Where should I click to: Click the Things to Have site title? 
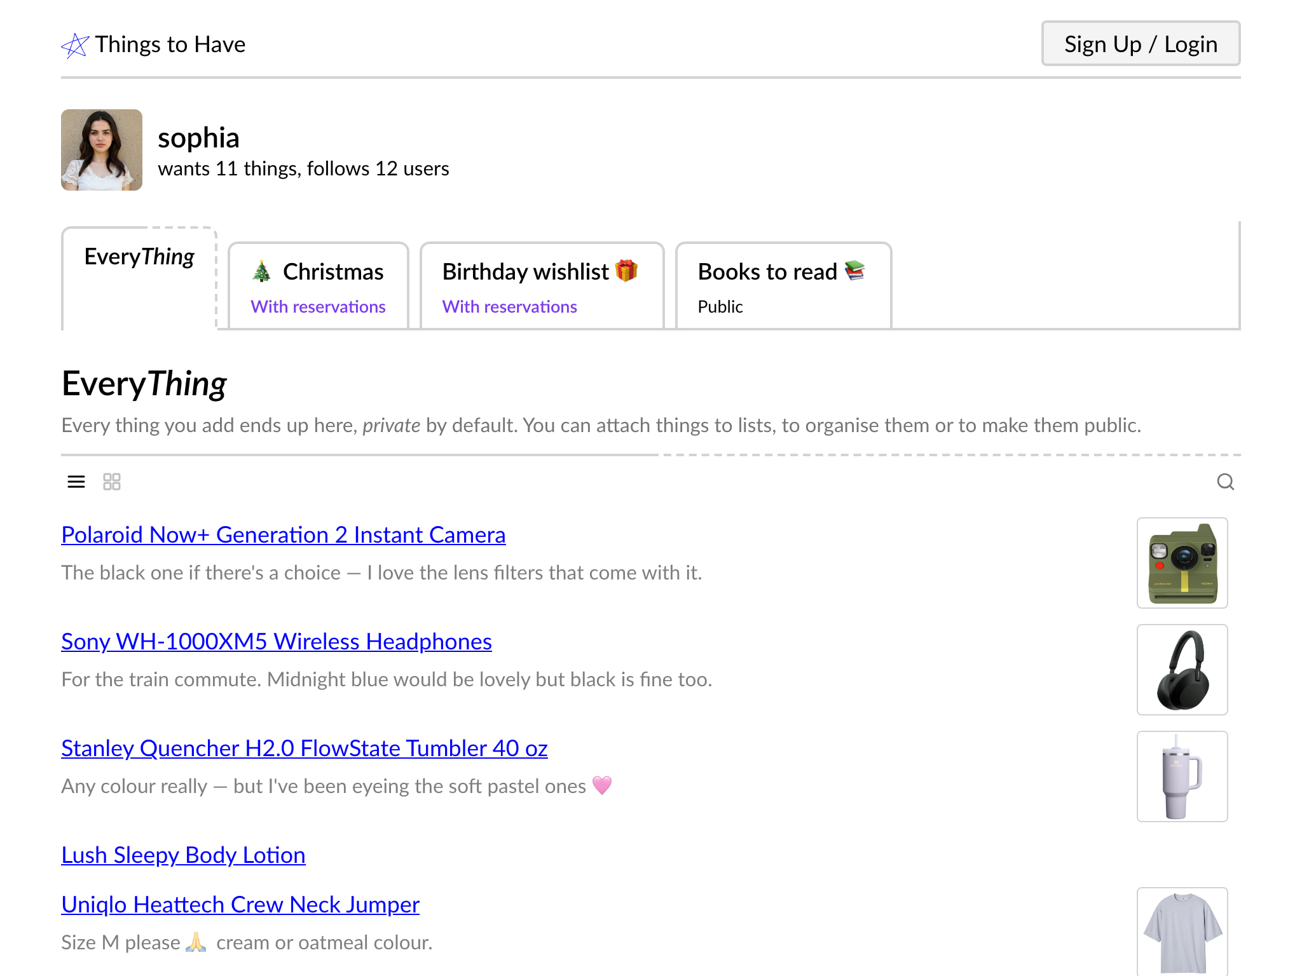coord(170,44)
